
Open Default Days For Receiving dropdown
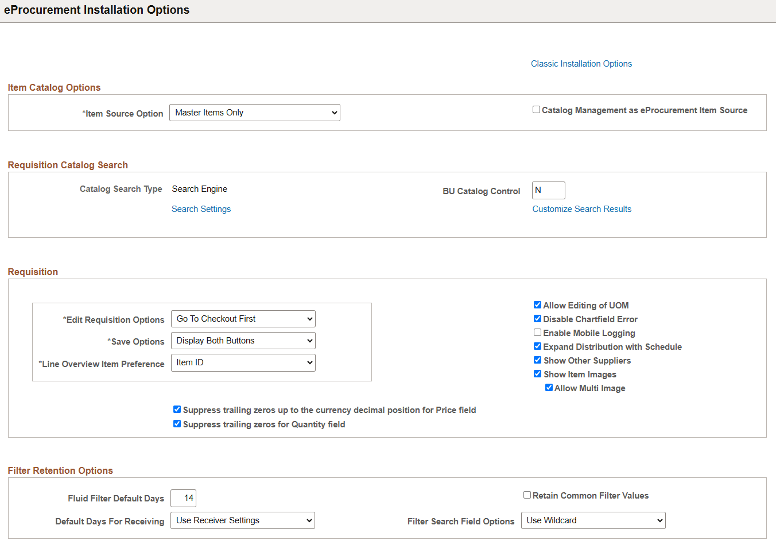click(x=243, y=520)
